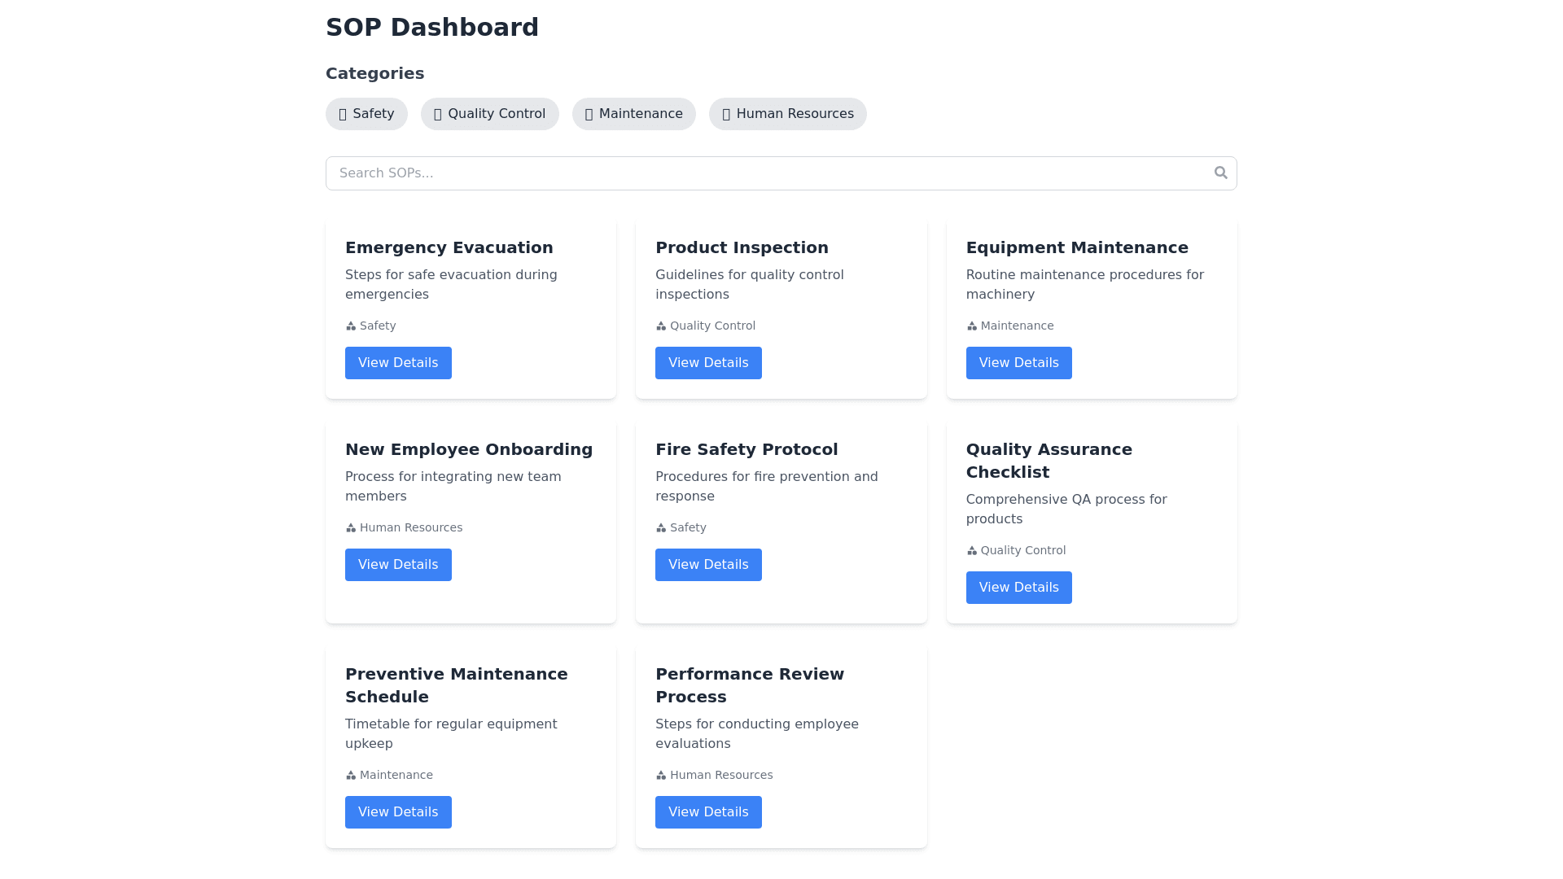Filter by the Safety category

pyautogui.click(x=366, y=114)
